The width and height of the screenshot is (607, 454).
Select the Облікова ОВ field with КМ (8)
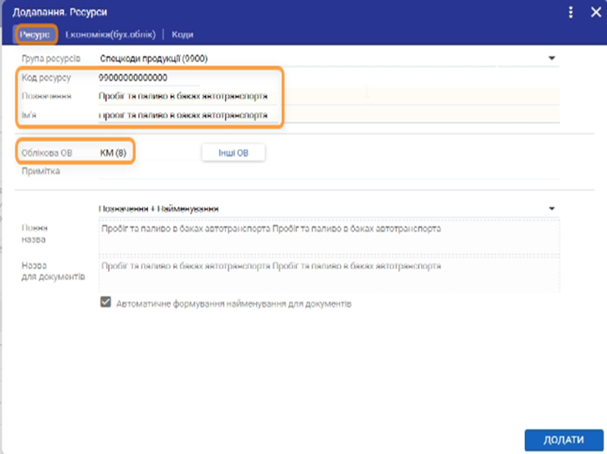(113, 152)
